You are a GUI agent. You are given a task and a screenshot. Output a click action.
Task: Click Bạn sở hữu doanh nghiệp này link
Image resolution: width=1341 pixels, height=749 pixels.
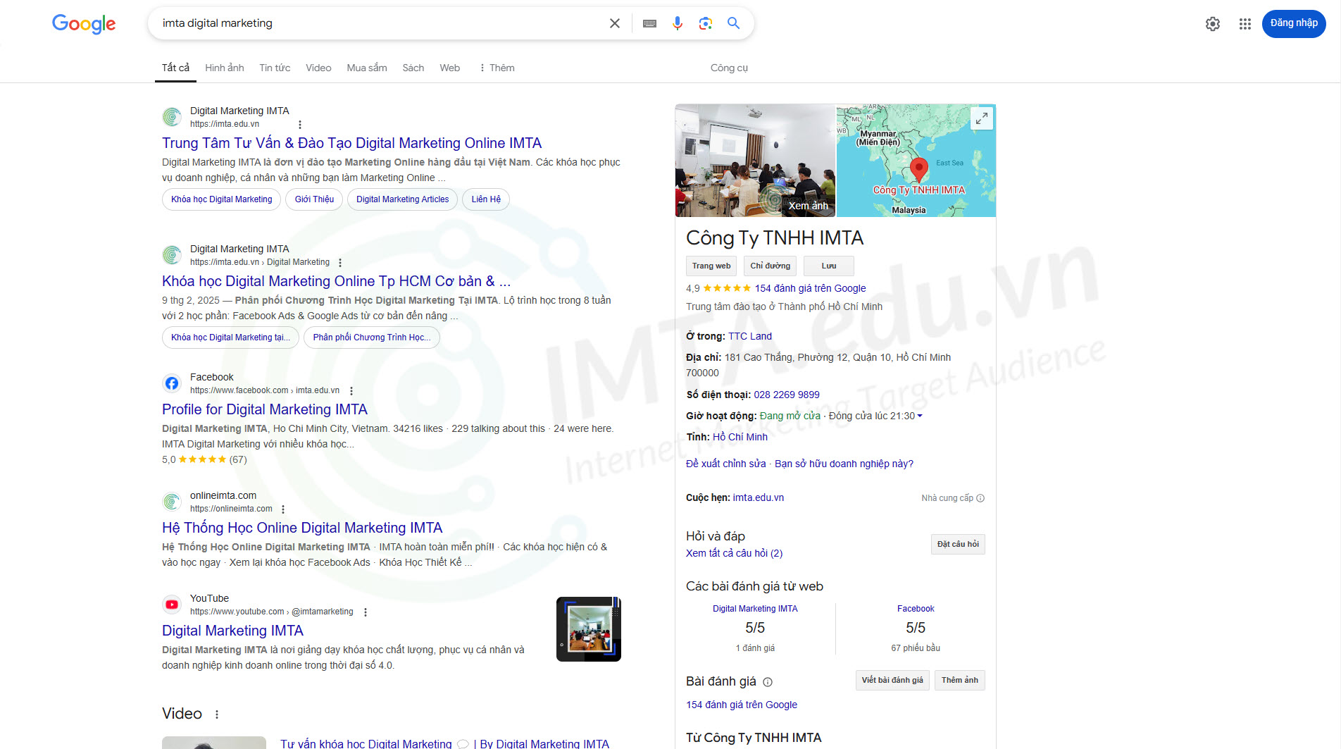pos(844,464)
